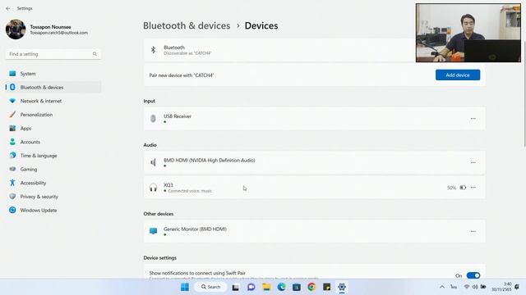Click the Settings gear on the taskbar
This screenshot has height=295, width=526.
pos(342,287)
